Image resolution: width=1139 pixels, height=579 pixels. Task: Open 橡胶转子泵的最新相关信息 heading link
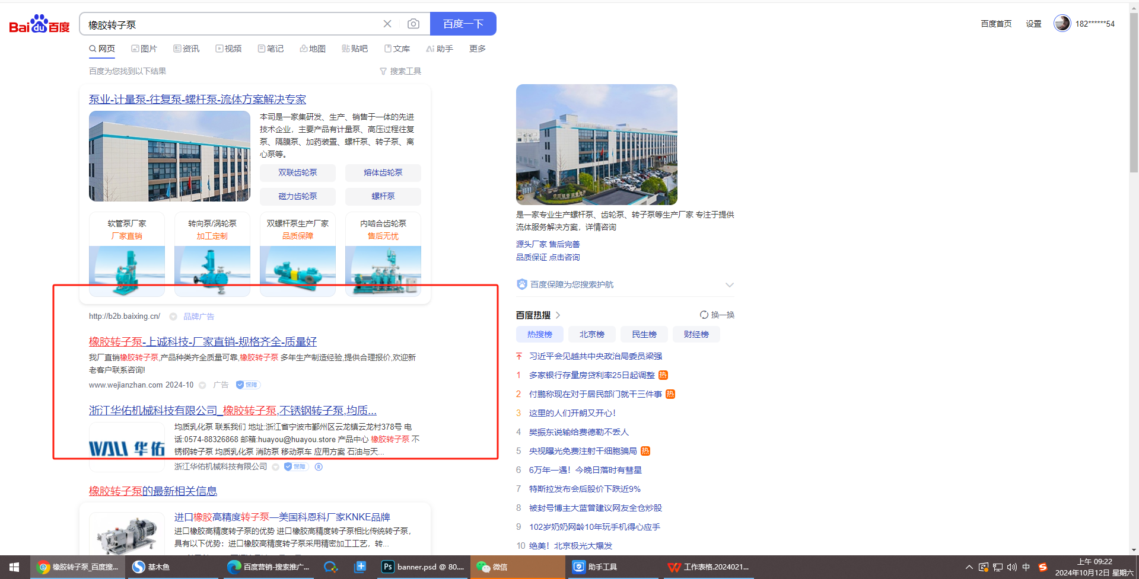(153, 491)
